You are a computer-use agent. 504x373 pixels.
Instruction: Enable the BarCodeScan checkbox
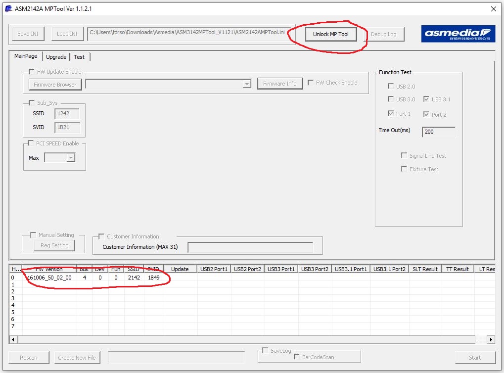pos(297,357)
